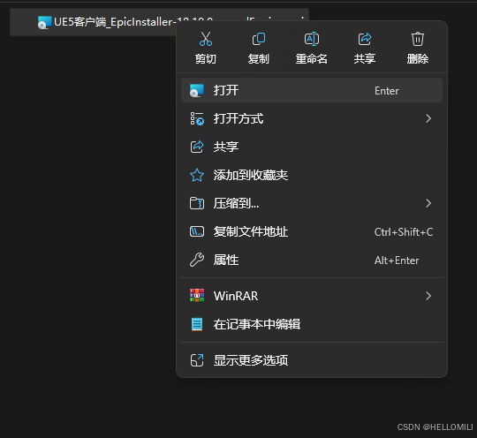The image size is (477, 438).
Task: Click the Rename (重命名) icon
Action: click(312, 39)
